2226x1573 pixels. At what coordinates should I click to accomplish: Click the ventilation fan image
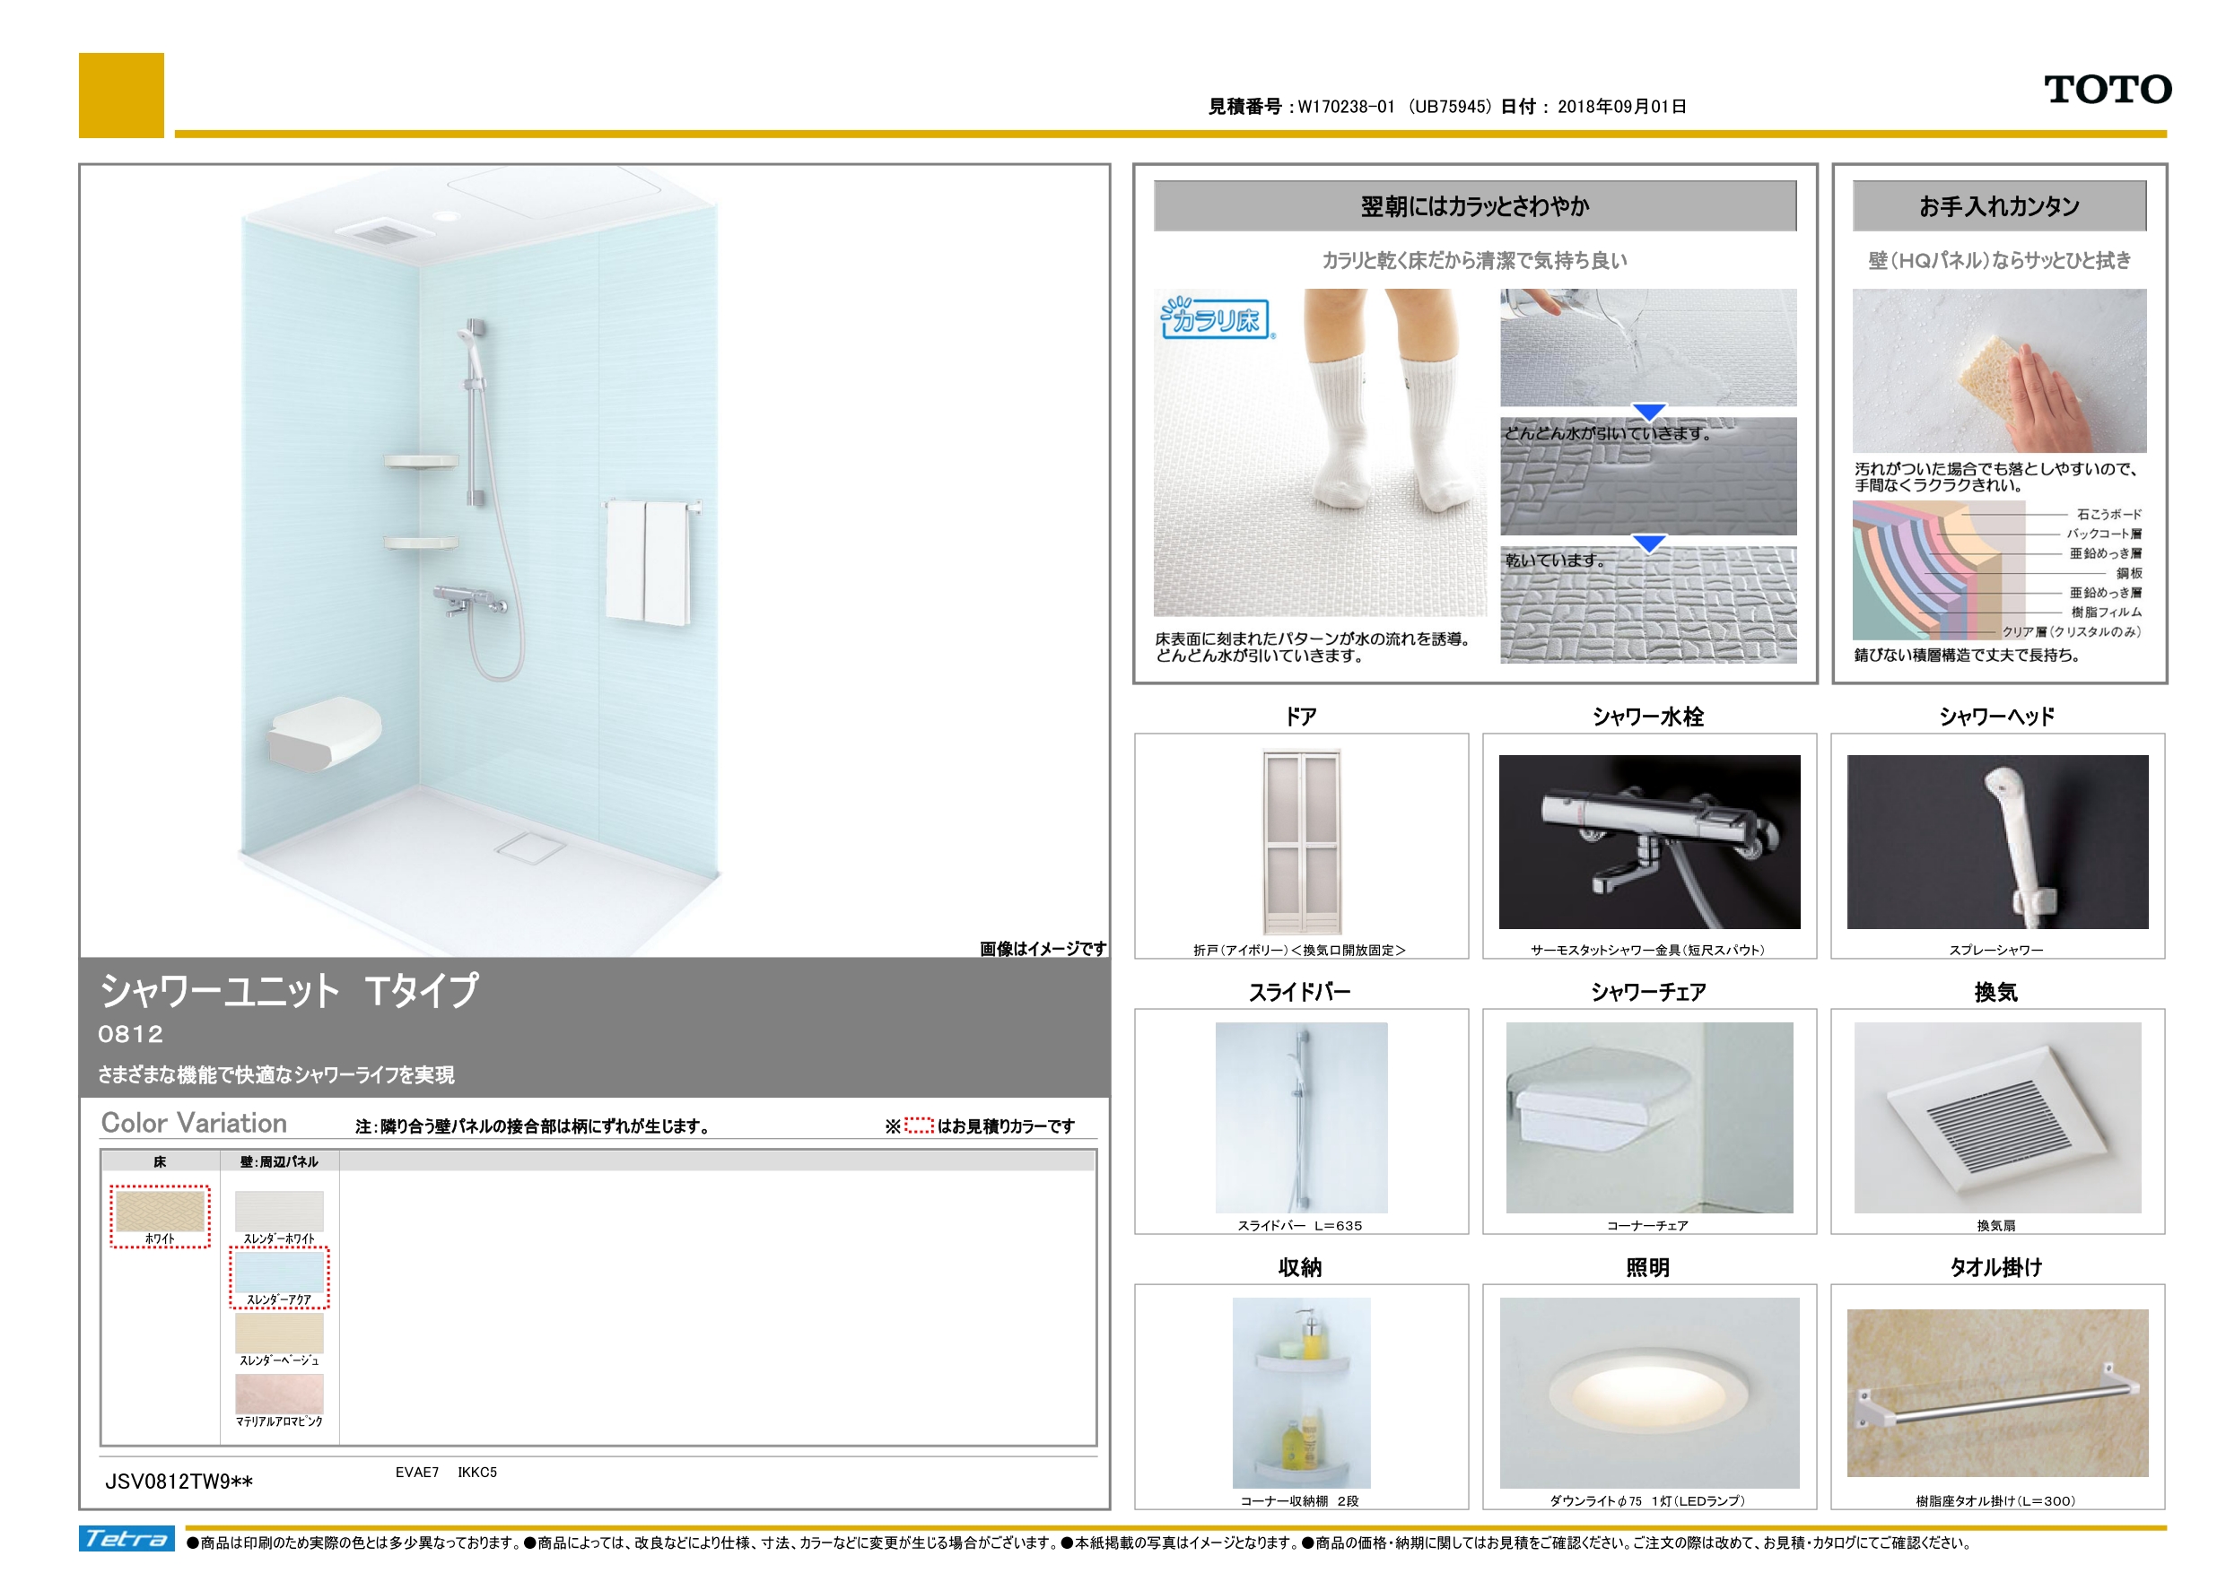point(1996,1117)
